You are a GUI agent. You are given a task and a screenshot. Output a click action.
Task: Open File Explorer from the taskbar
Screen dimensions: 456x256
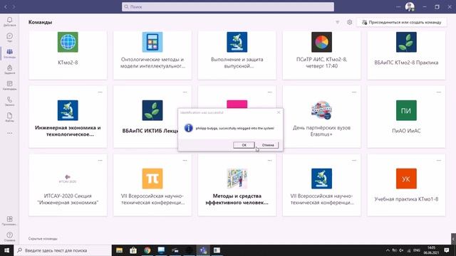point(119,250)
